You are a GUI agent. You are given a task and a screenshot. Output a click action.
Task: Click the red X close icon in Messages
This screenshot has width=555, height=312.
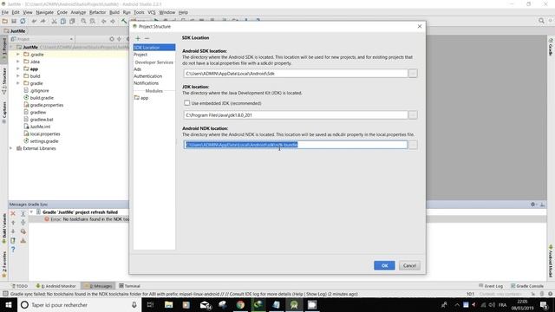[13, 214]
